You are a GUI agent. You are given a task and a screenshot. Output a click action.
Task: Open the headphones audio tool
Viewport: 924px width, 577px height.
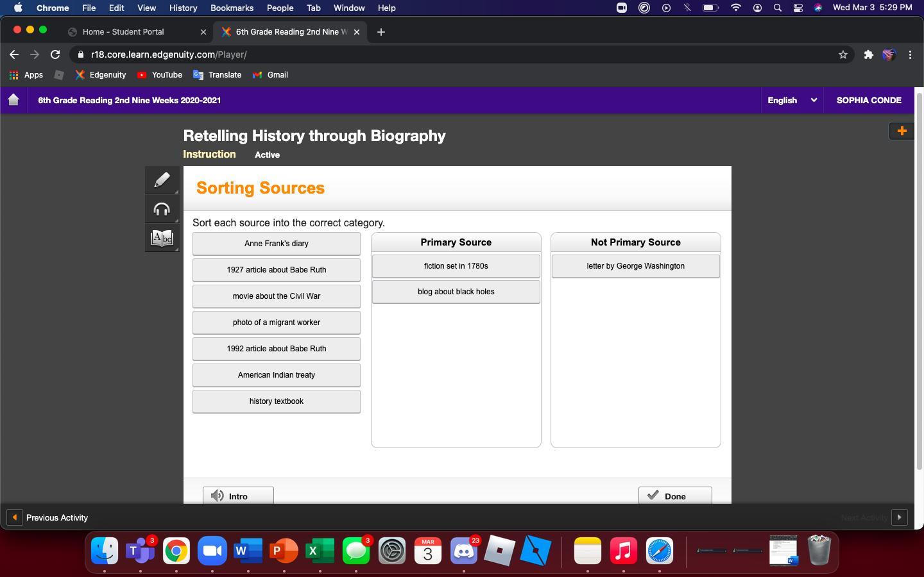162,209
